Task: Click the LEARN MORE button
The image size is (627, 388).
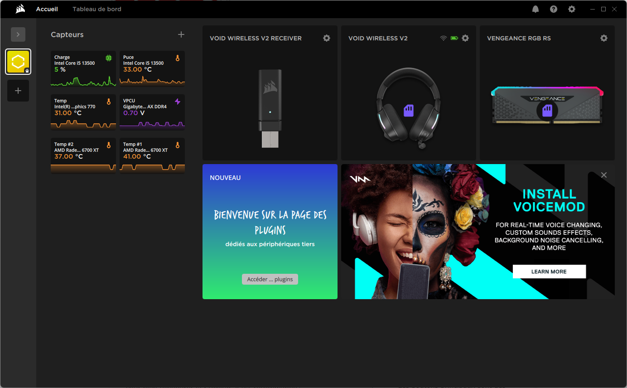Action: tap(549, 272)
